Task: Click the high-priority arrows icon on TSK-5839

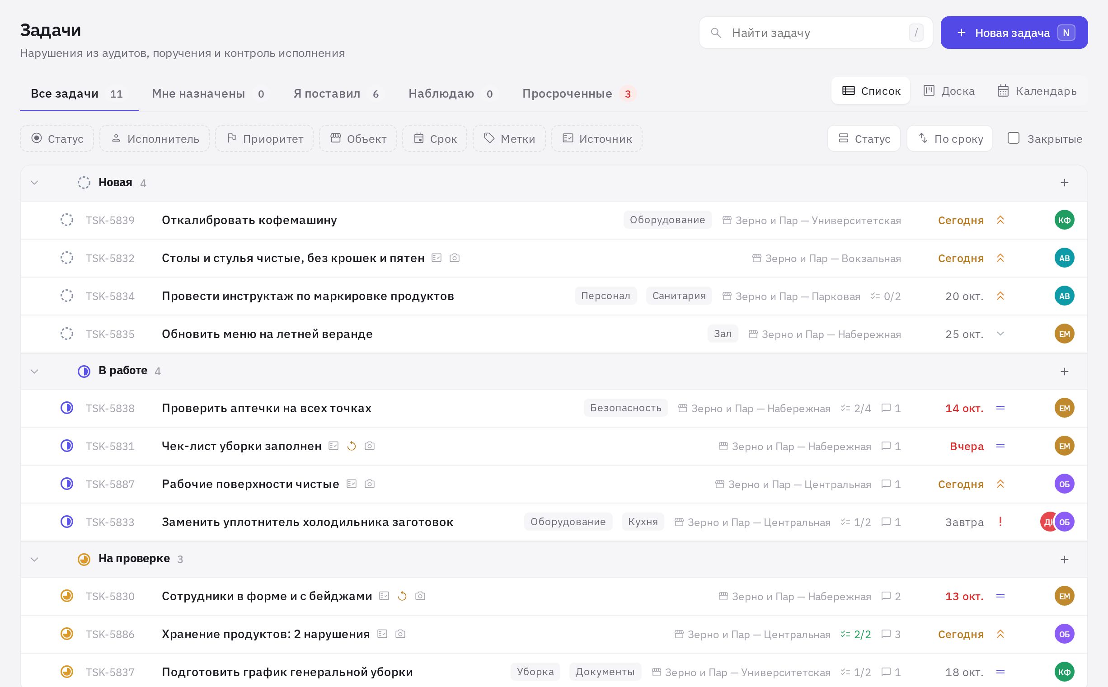Action: tap(1000, 220)
